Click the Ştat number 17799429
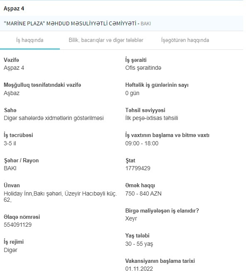246x279 pixels. point(138,168)
